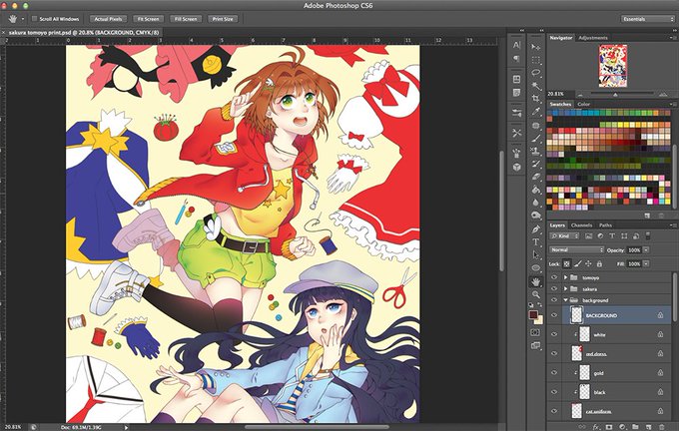Select the Rectangular Marquee tool

(536, 60)
